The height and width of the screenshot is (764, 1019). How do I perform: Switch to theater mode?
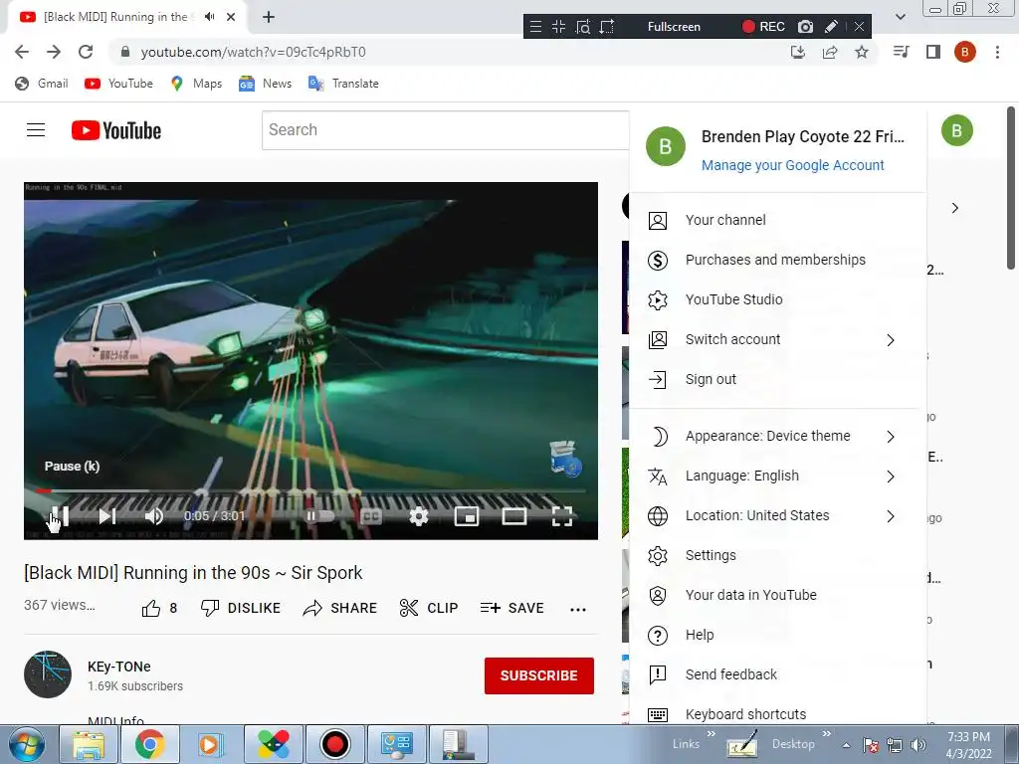coord(514,516)
